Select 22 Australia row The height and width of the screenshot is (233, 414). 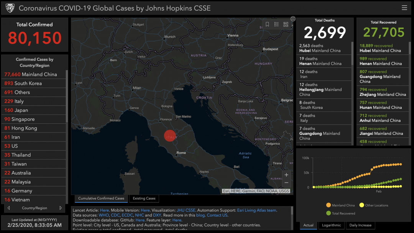[33, 173]
